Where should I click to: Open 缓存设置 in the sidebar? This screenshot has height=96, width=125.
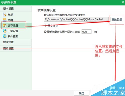point(16,25)
